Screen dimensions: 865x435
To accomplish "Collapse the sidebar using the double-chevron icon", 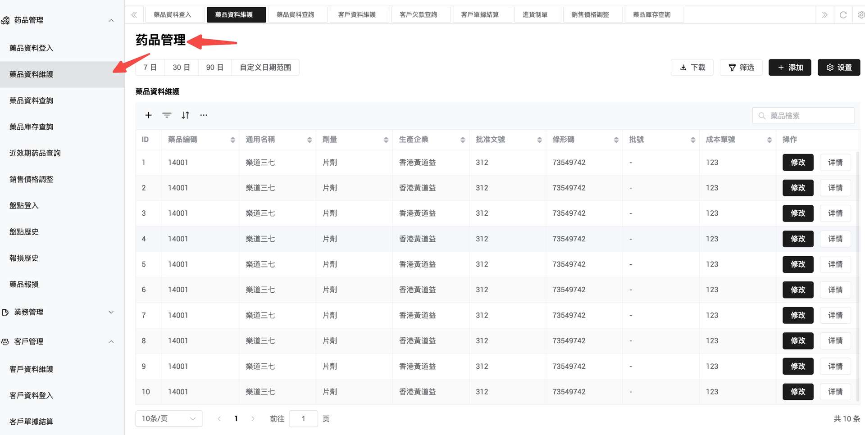I will pyautogui.click(x=134, y=14).
